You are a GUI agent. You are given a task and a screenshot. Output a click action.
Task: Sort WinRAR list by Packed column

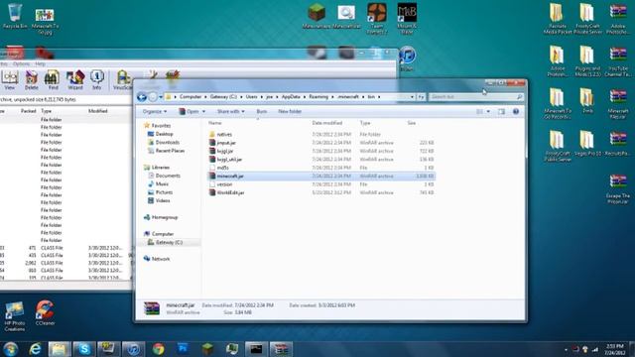[x=29, y=110]
